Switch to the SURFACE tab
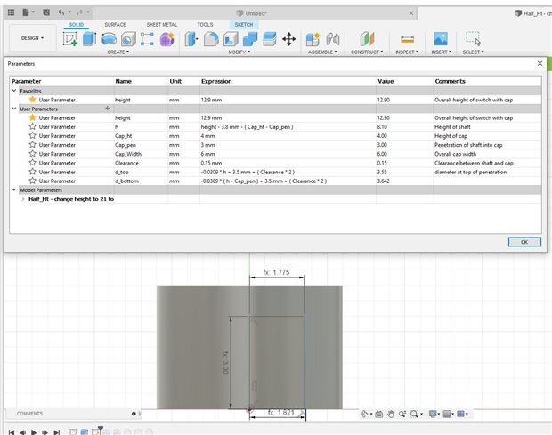 pyautogui.click(x=115, y=24)
